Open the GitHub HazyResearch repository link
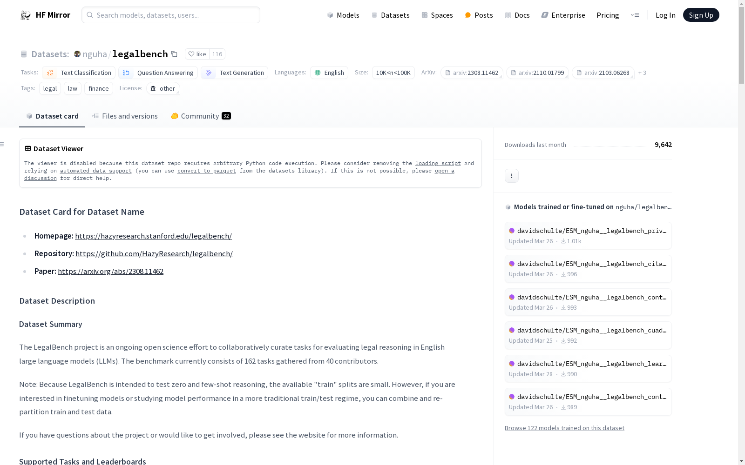 [x=154, y=254]
